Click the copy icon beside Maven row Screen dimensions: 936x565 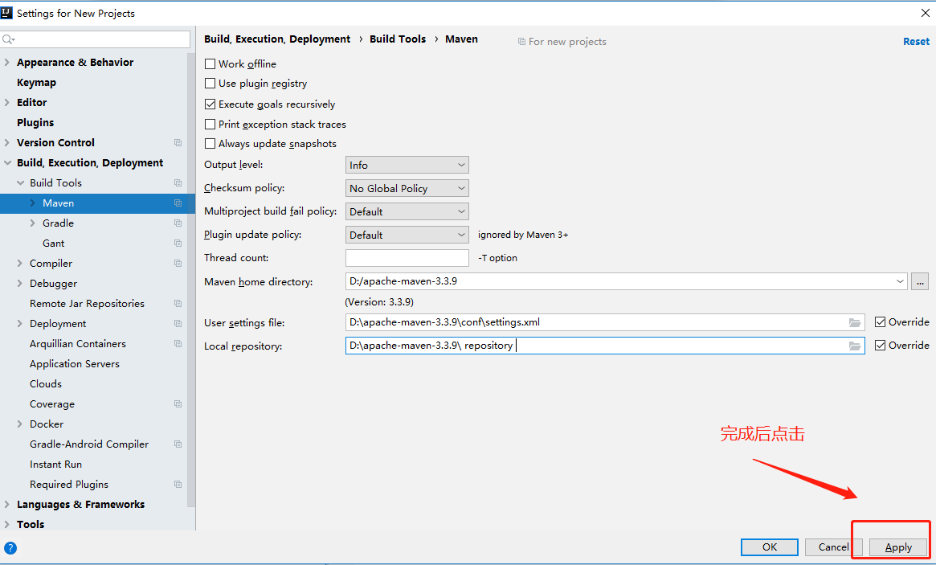point(178,203)
